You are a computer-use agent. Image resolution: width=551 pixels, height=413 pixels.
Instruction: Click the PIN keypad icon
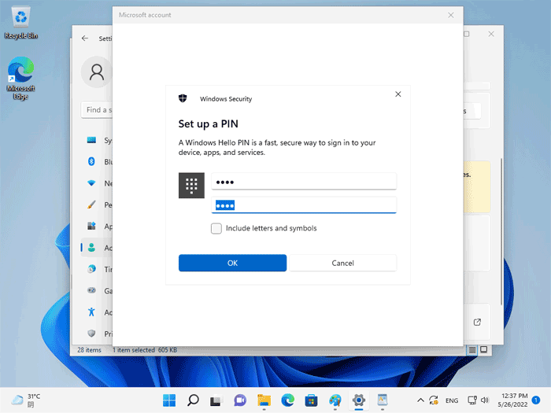tap(191, 186)
